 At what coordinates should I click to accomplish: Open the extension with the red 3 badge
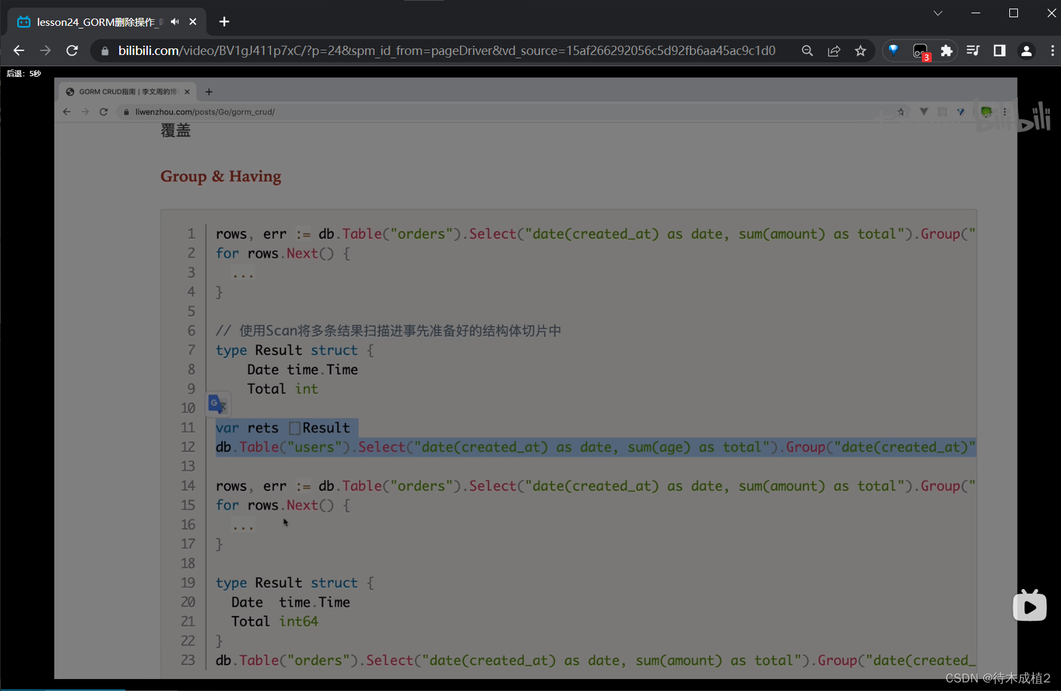(x=921, y=51)
